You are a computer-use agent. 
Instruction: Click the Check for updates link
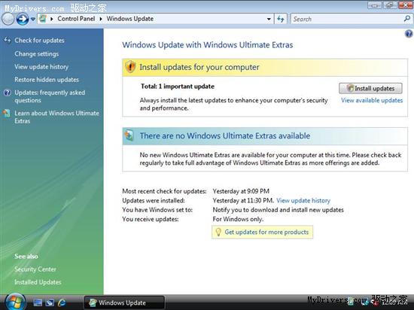(x=39, y=41)
